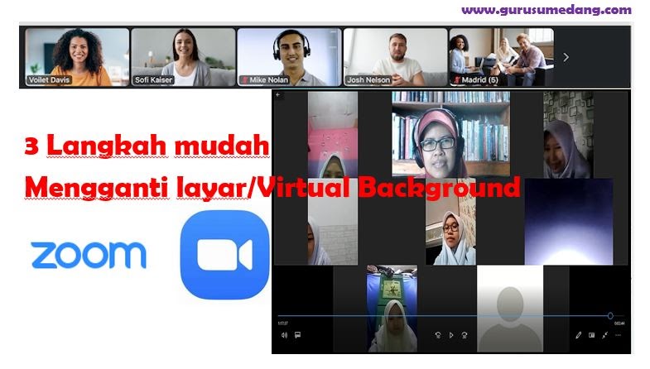Image resolution: width=650 pixels, height=369 pixels.
Task: Skip back 10 seconds in video
Action: (x=438, y=335)
